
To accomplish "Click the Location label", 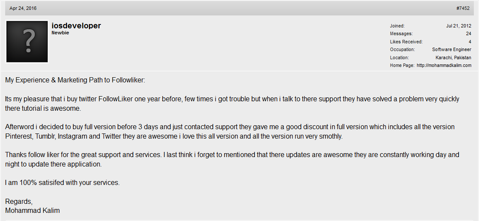I will [399, 58].
